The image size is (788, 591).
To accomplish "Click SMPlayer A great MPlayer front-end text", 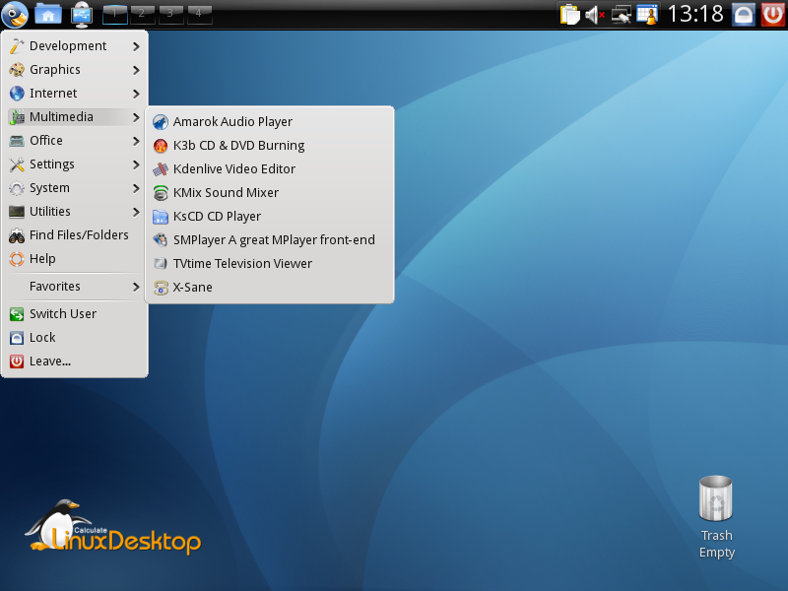I will point(274,240).
